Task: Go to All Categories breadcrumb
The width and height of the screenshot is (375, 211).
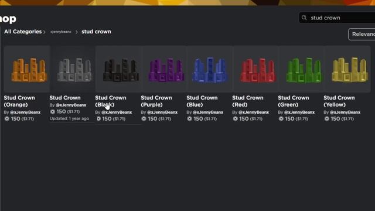Action: [x=23, y=32]
